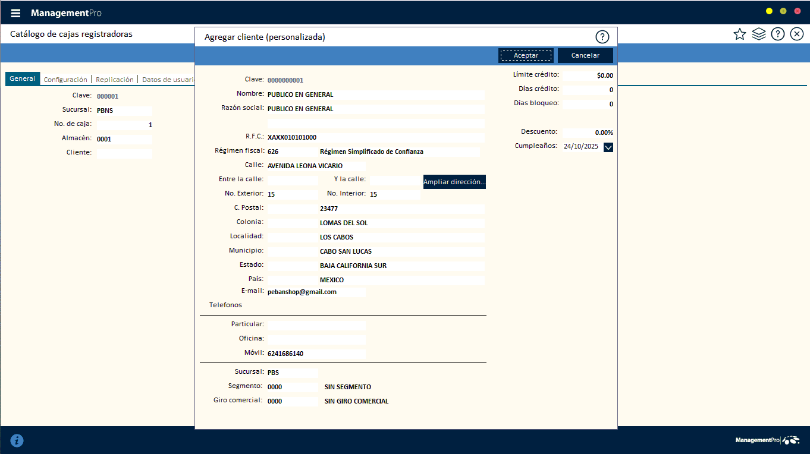Focus the R.F.C. text field

pos(375,137)
